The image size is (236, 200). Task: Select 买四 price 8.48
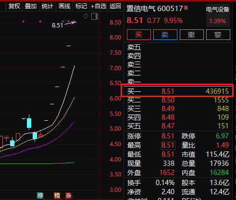(168, 117)
